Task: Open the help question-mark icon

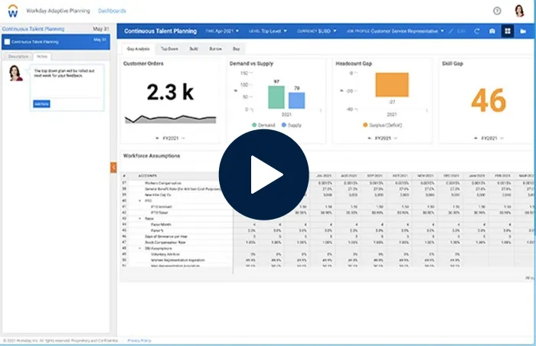Action: 497,11
